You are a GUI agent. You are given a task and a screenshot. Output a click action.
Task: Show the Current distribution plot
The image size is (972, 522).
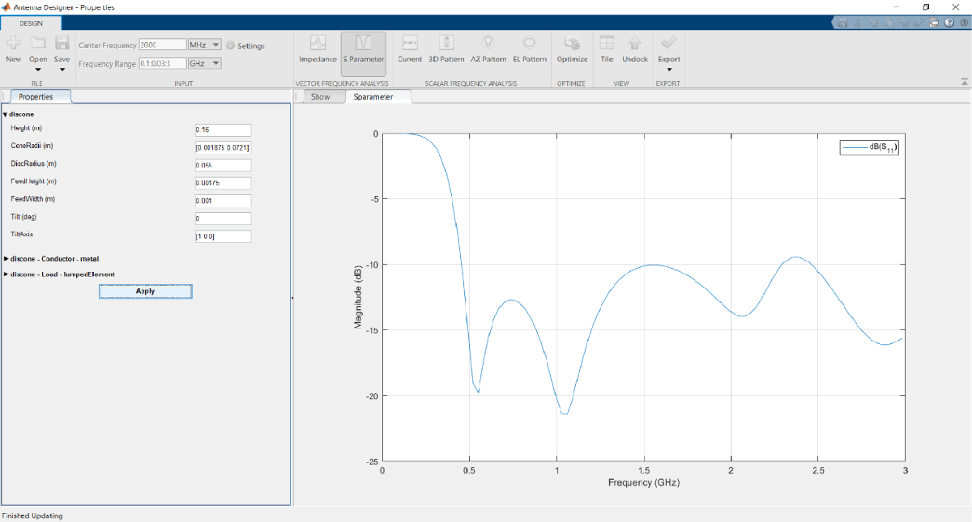tap(410, 49)
